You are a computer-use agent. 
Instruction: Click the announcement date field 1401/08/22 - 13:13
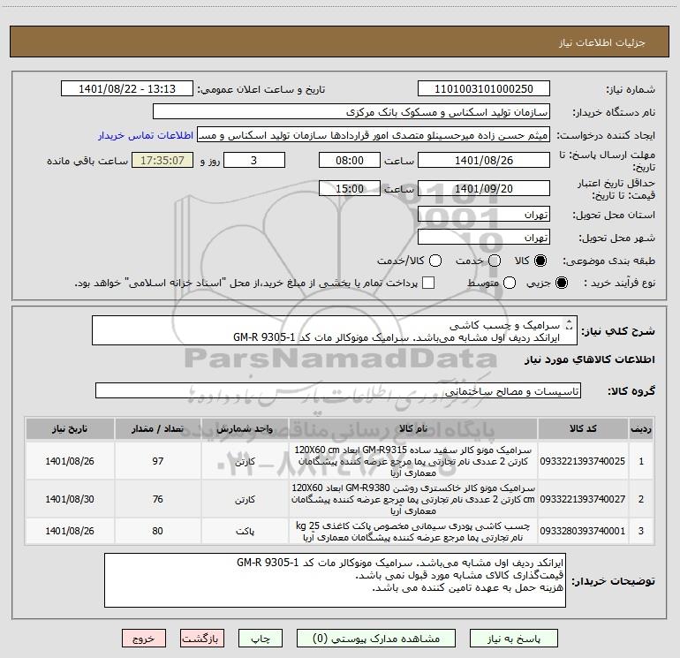point(127,89)
